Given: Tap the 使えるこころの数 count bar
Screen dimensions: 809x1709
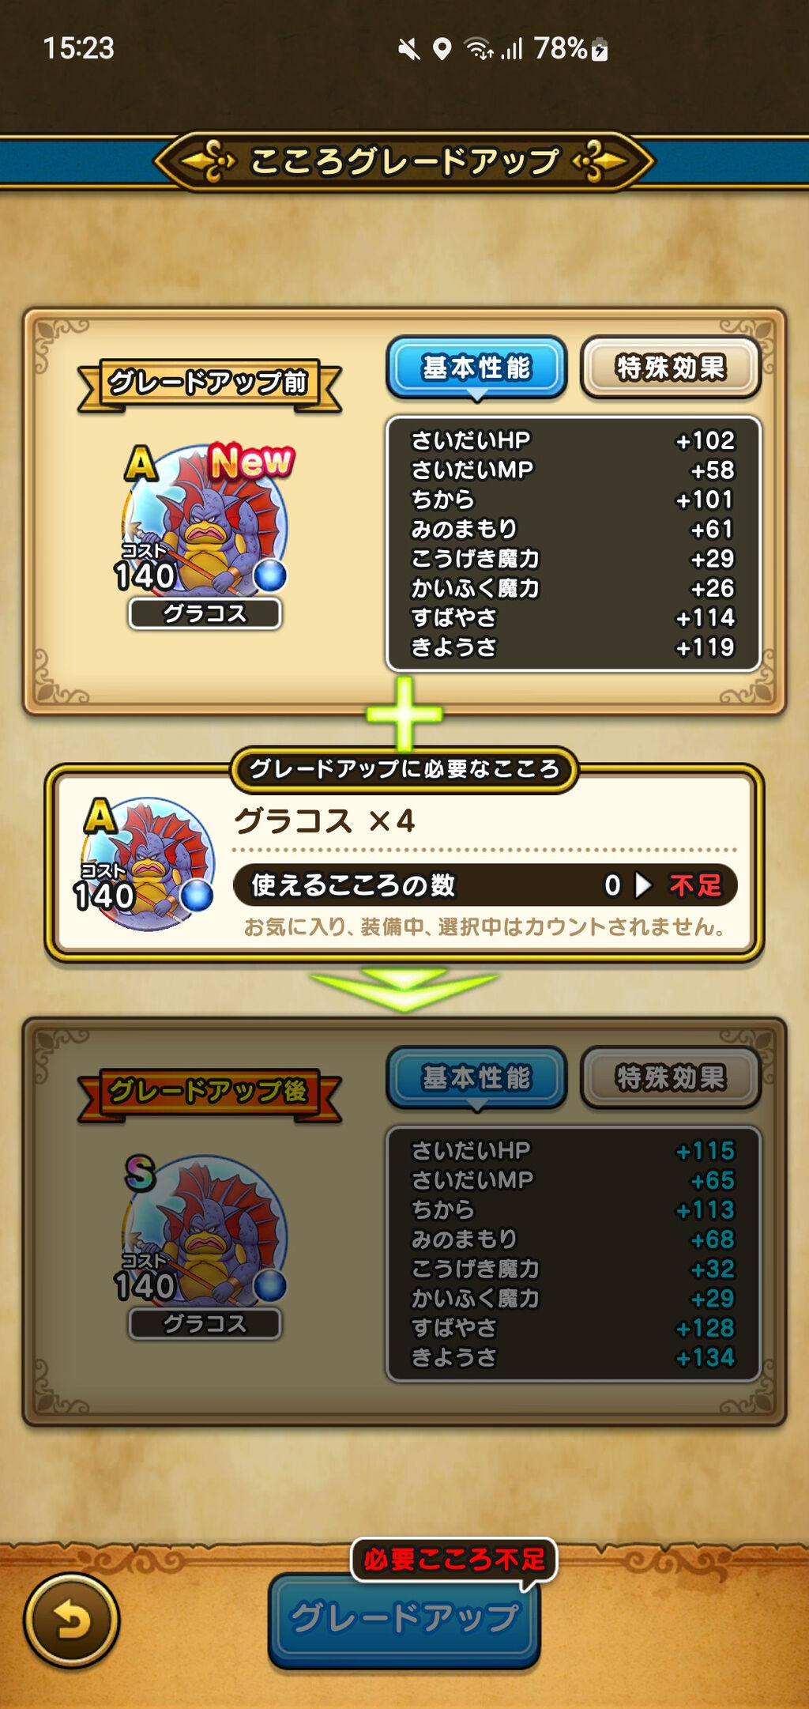Looking at the screenshot, I should 485,885.
